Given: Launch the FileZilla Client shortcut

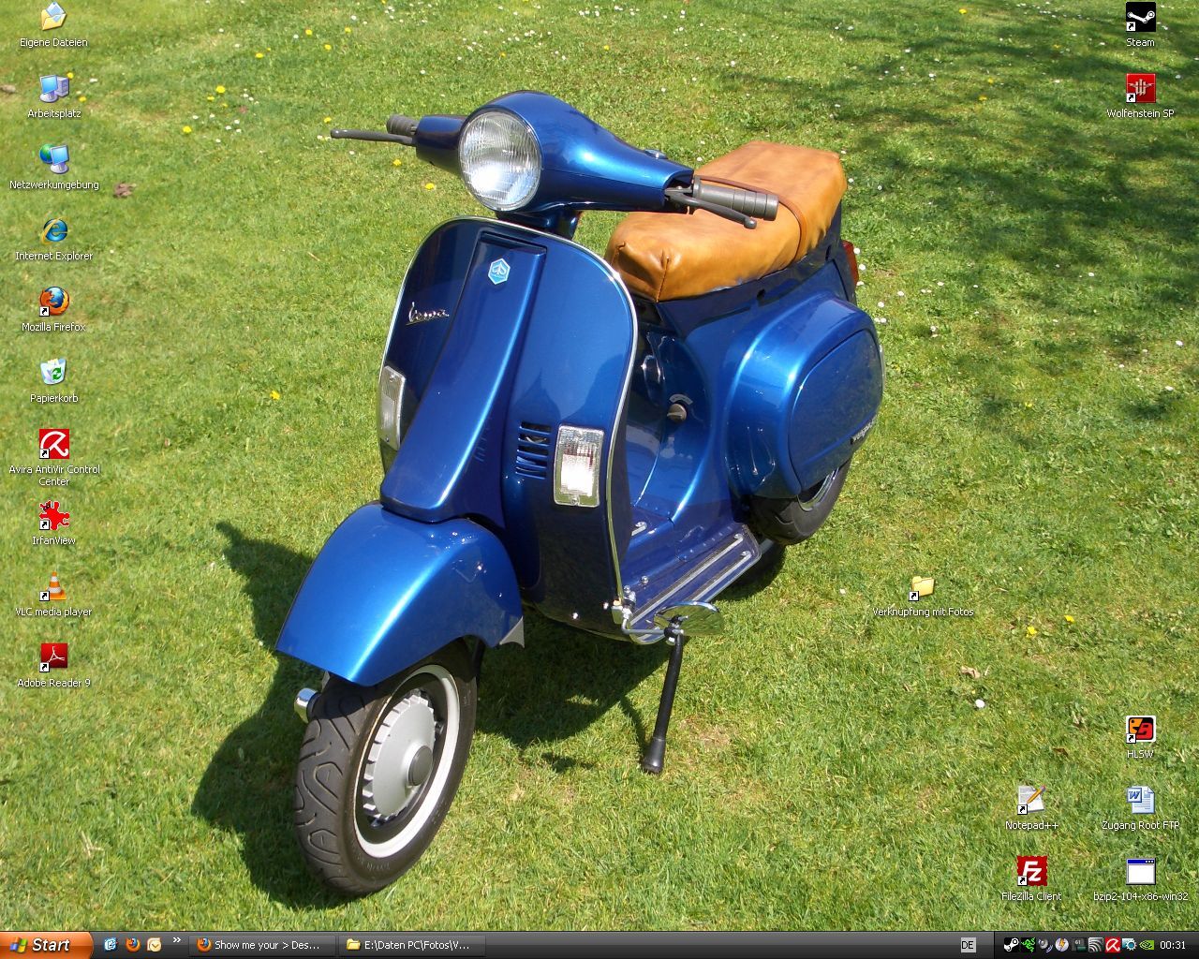Looking at the screenshot, I should (x=1031, y=872).
